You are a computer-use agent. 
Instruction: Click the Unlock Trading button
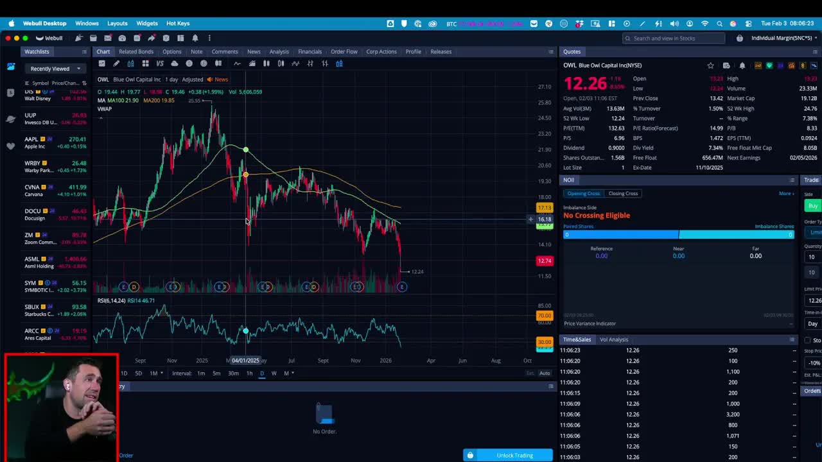(x=508, y=456)
